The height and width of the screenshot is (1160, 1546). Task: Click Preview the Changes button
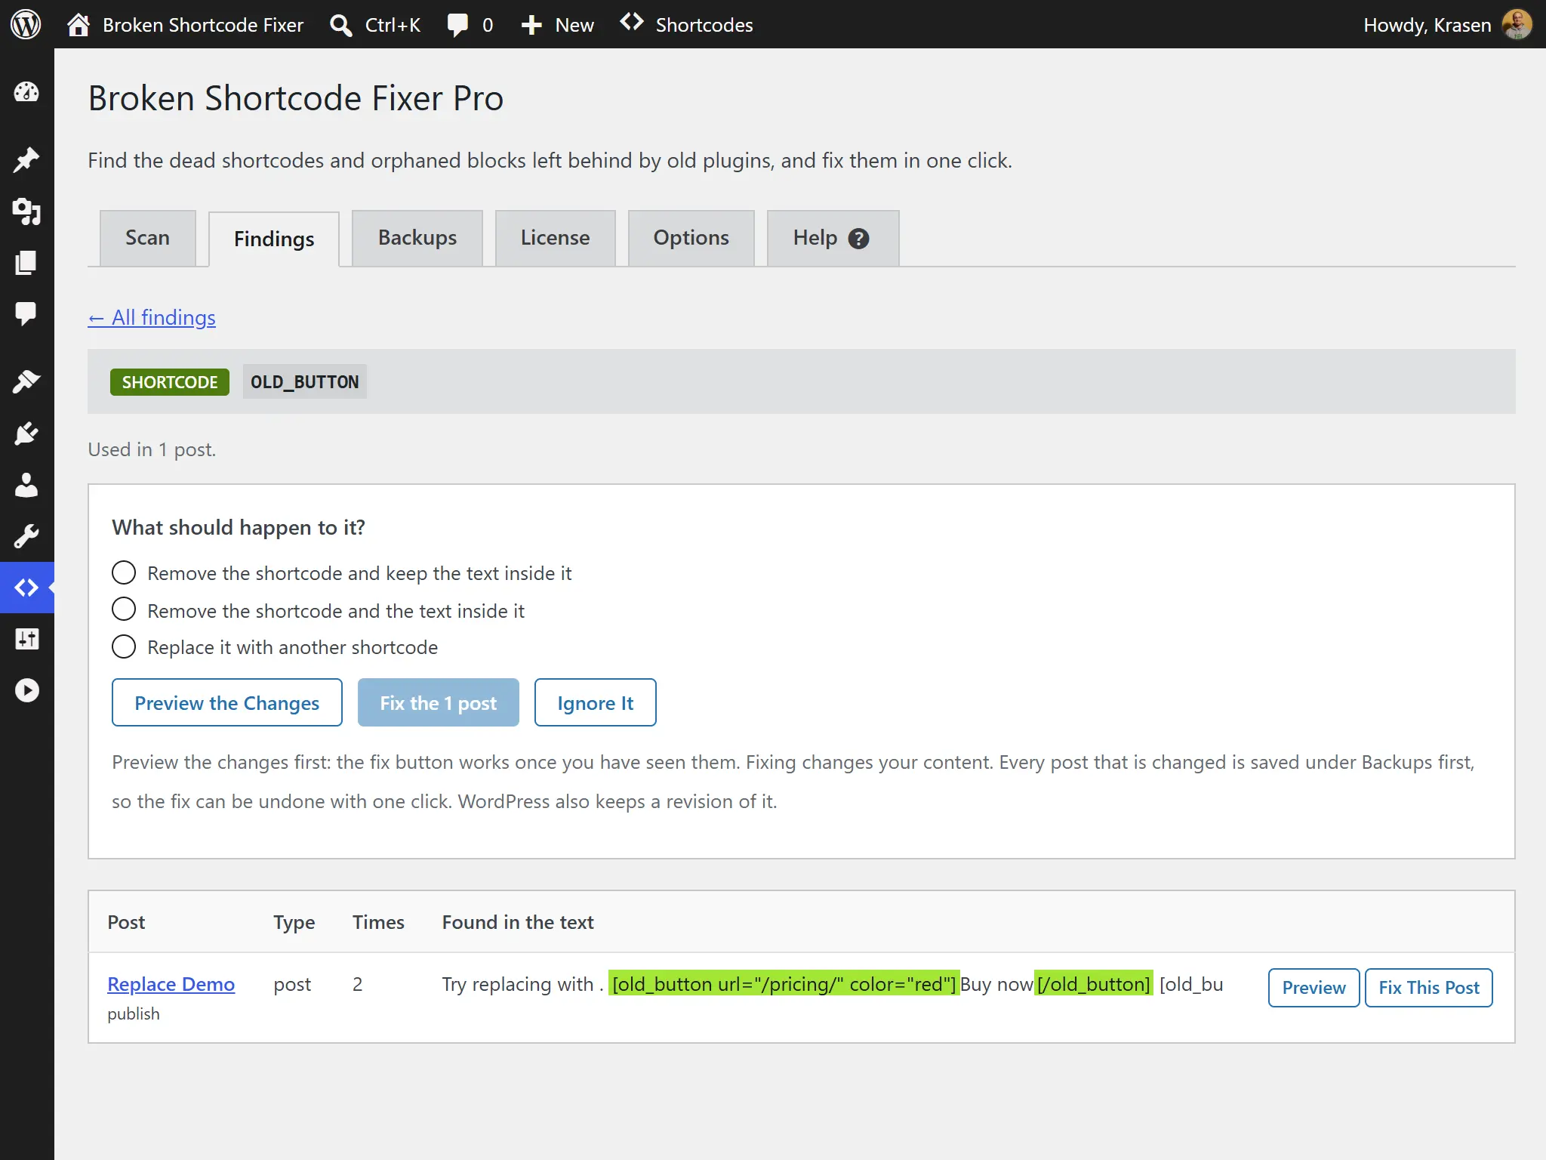(x=227, y=702)
